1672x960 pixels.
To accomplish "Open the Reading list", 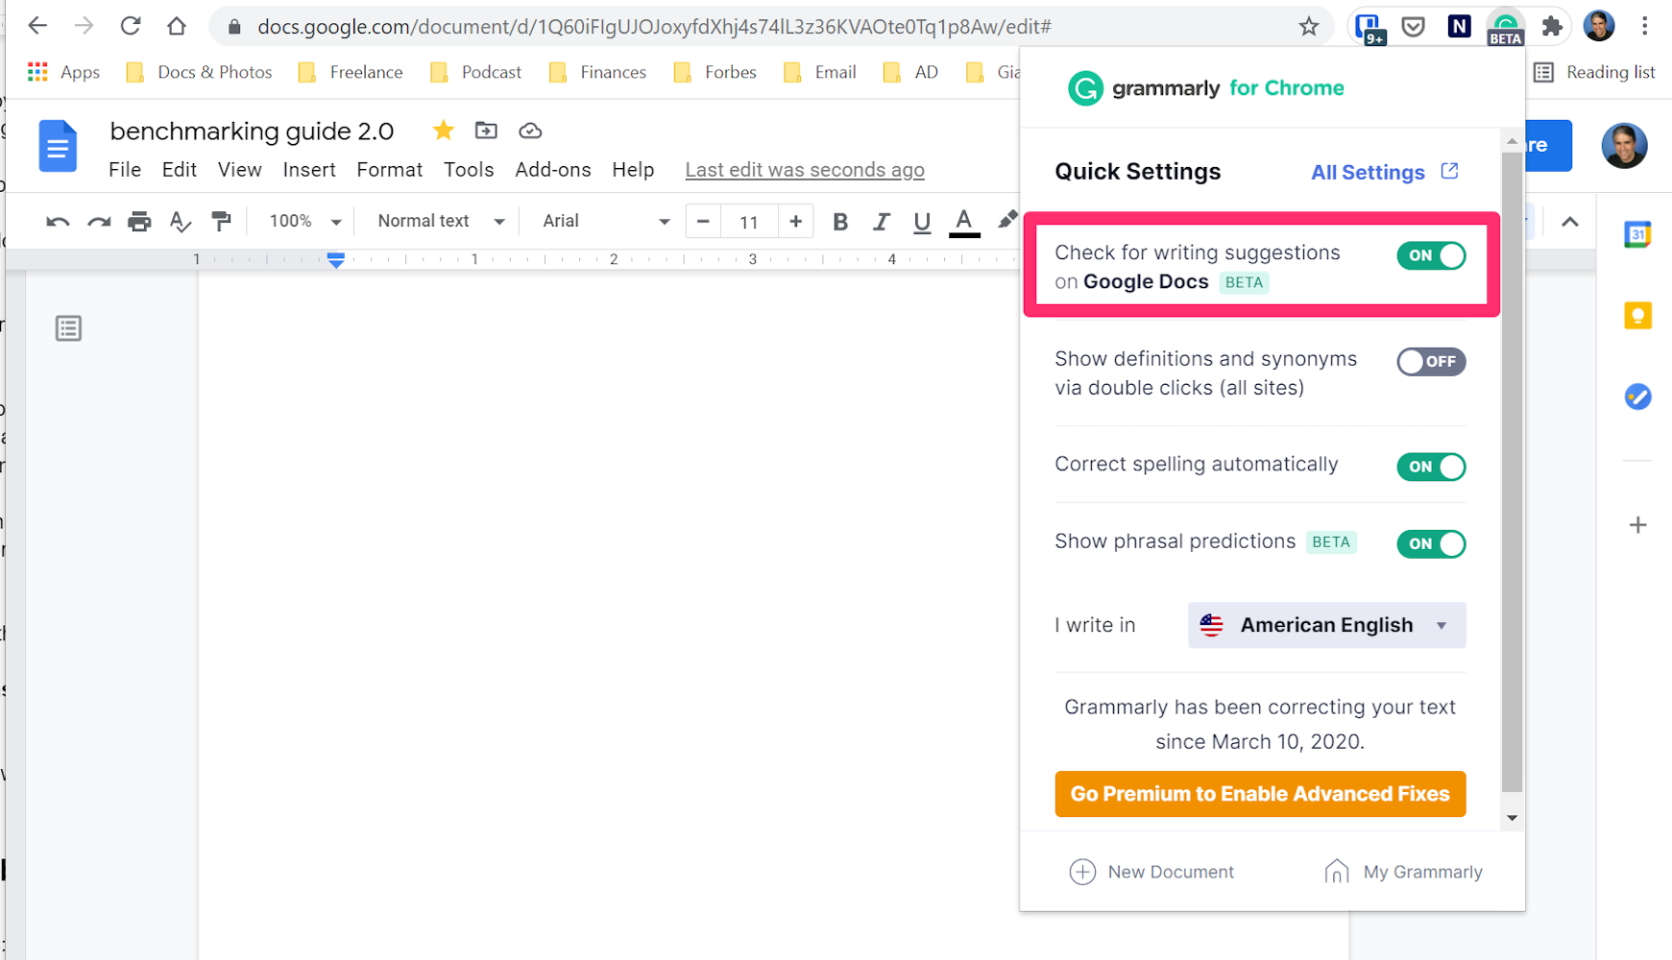I will click(x=1594, y=72).
